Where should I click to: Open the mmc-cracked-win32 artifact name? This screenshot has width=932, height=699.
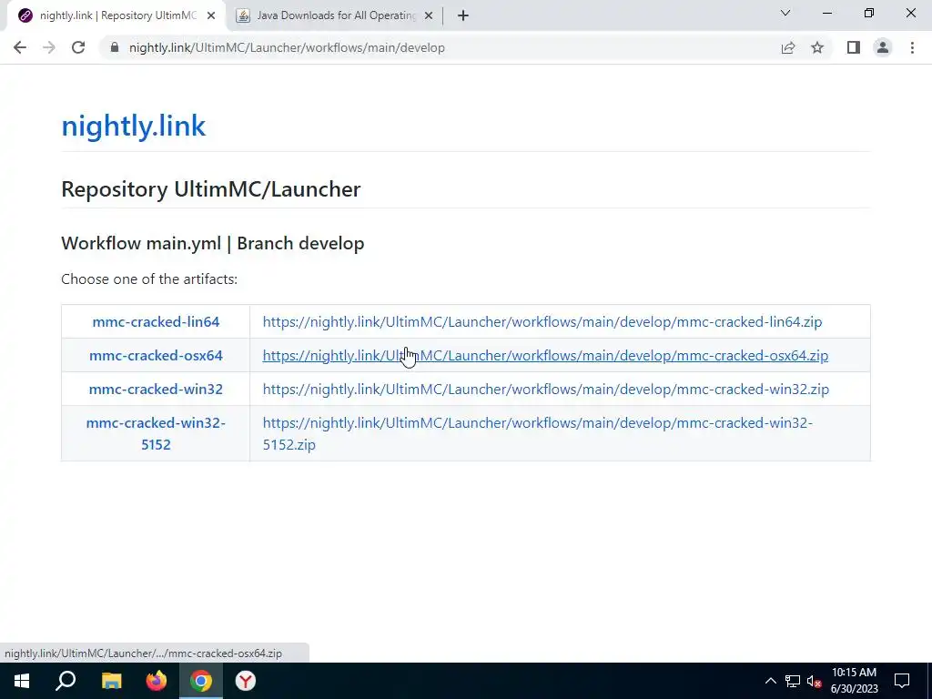click(156, 390)
